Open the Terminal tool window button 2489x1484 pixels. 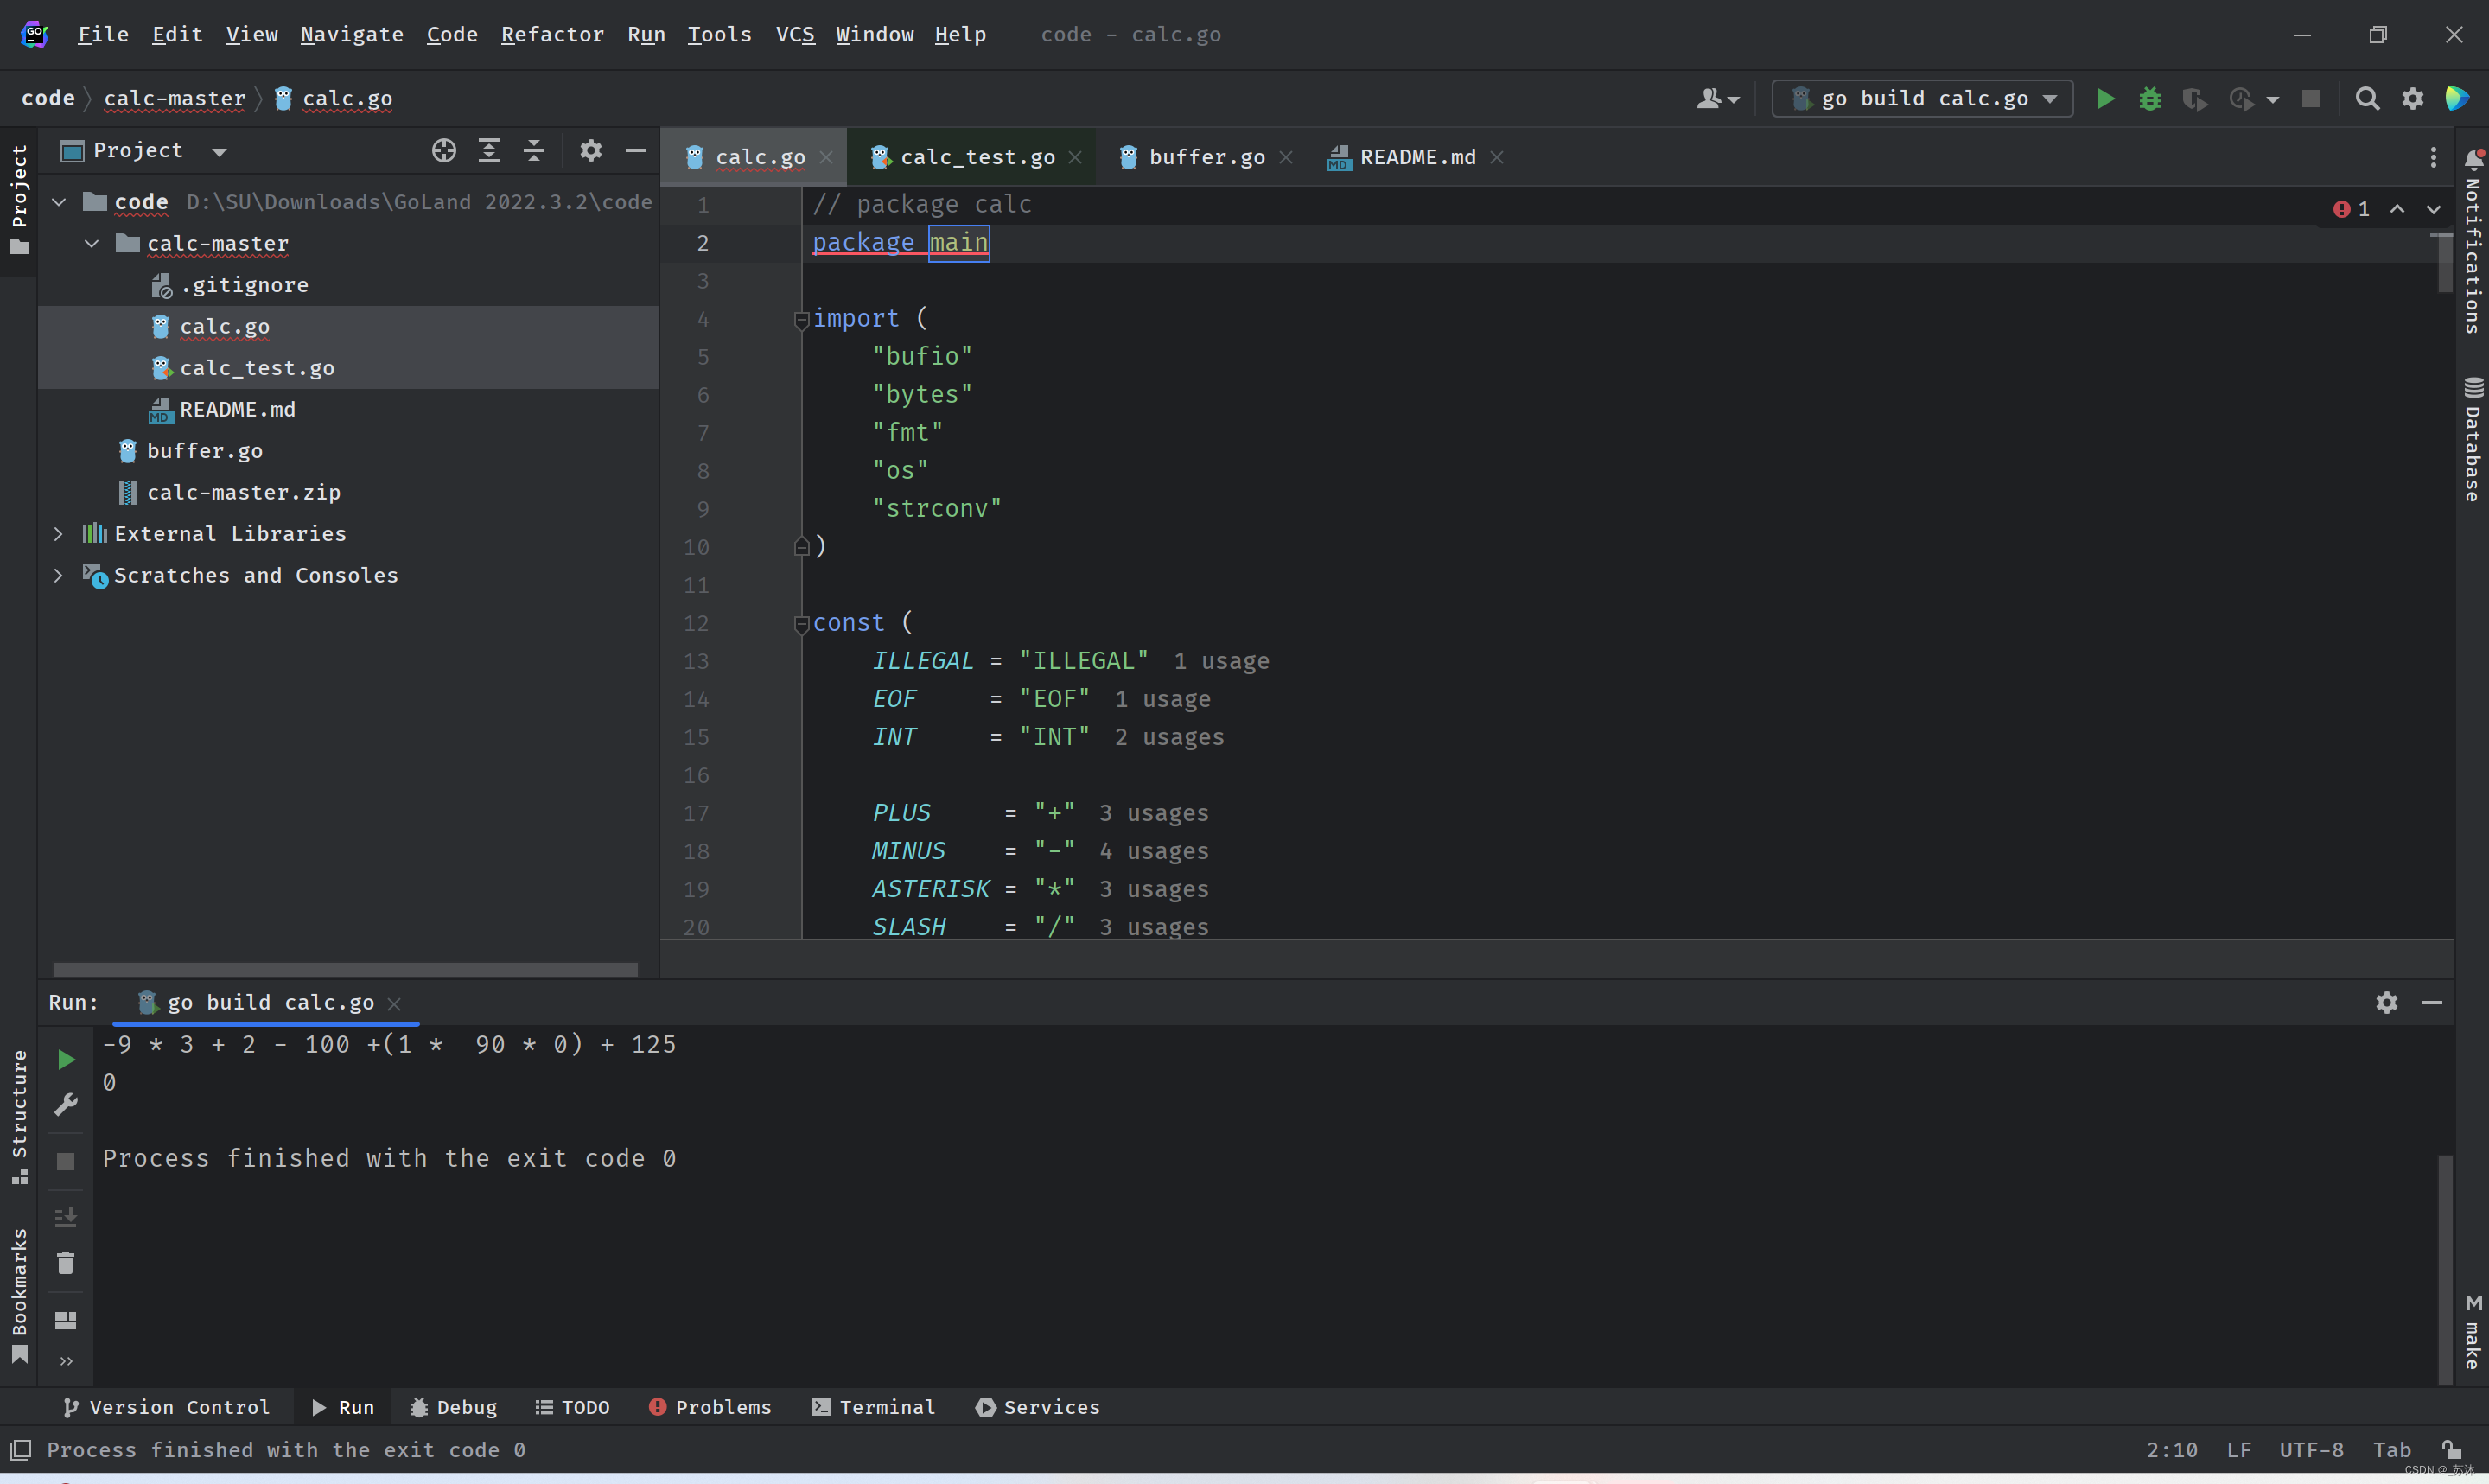point(874,1407)
